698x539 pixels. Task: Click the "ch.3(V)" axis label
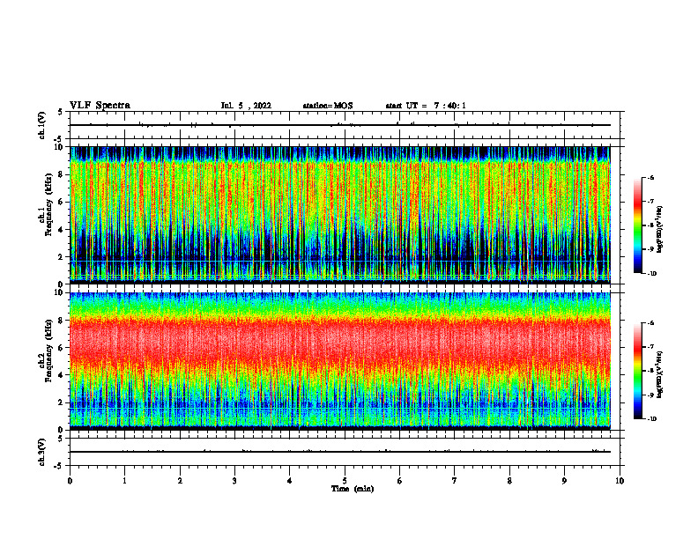click(42, 452)
